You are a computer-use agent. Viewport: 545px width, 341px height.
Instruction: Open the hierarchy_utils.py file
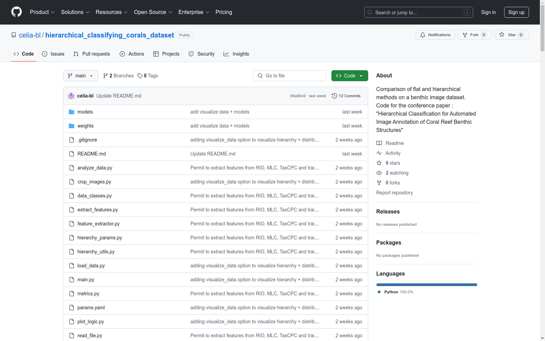(x=96, y=252)
